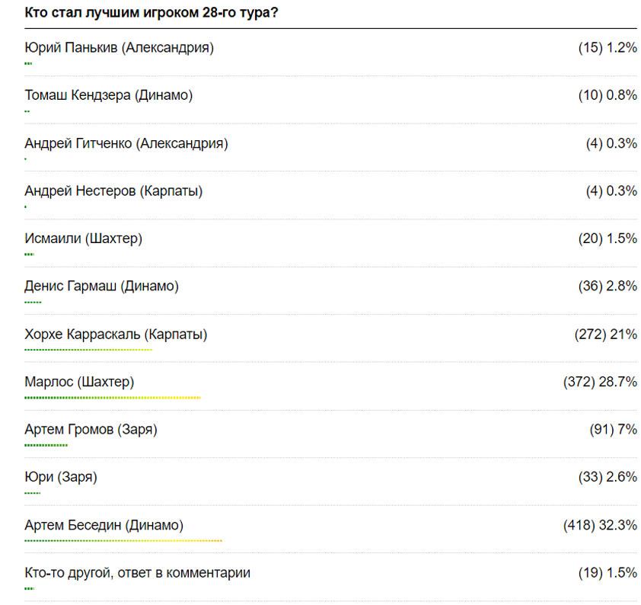The height and width of the screenshot is (605, 641).
Task: Click the poll question heading about the 28th round
Action: coord(151,12)
